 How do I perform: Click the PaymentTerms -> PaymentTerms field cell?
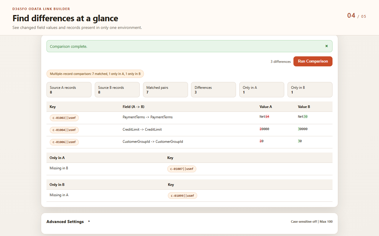tap(147, 117)
